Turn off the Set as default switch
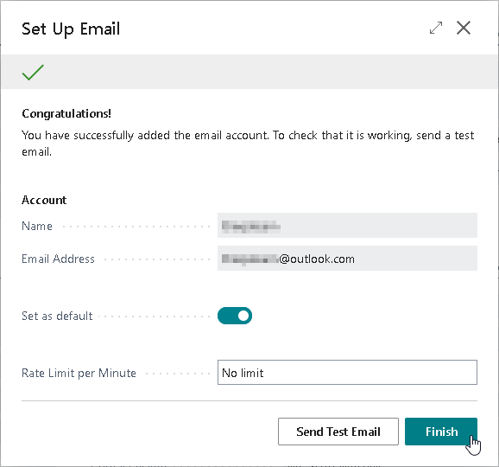The image size is (499, 467). point(235,316)
